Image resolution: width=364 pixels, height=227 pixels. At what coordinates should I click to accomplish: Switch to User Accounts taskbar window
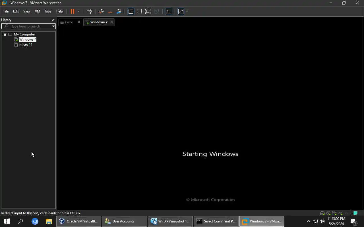125,221
